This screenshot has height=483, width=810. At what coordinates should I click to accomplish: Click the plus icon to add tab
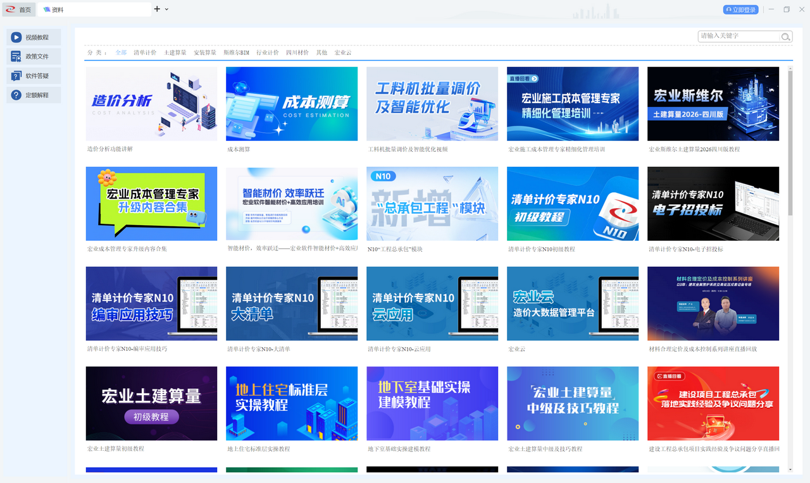tap(156, 9)
